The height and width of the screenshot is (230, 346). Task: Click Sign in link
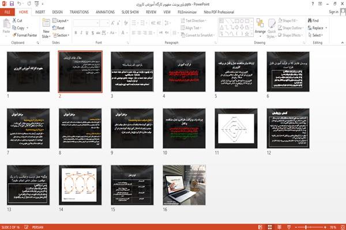(333, 12)
